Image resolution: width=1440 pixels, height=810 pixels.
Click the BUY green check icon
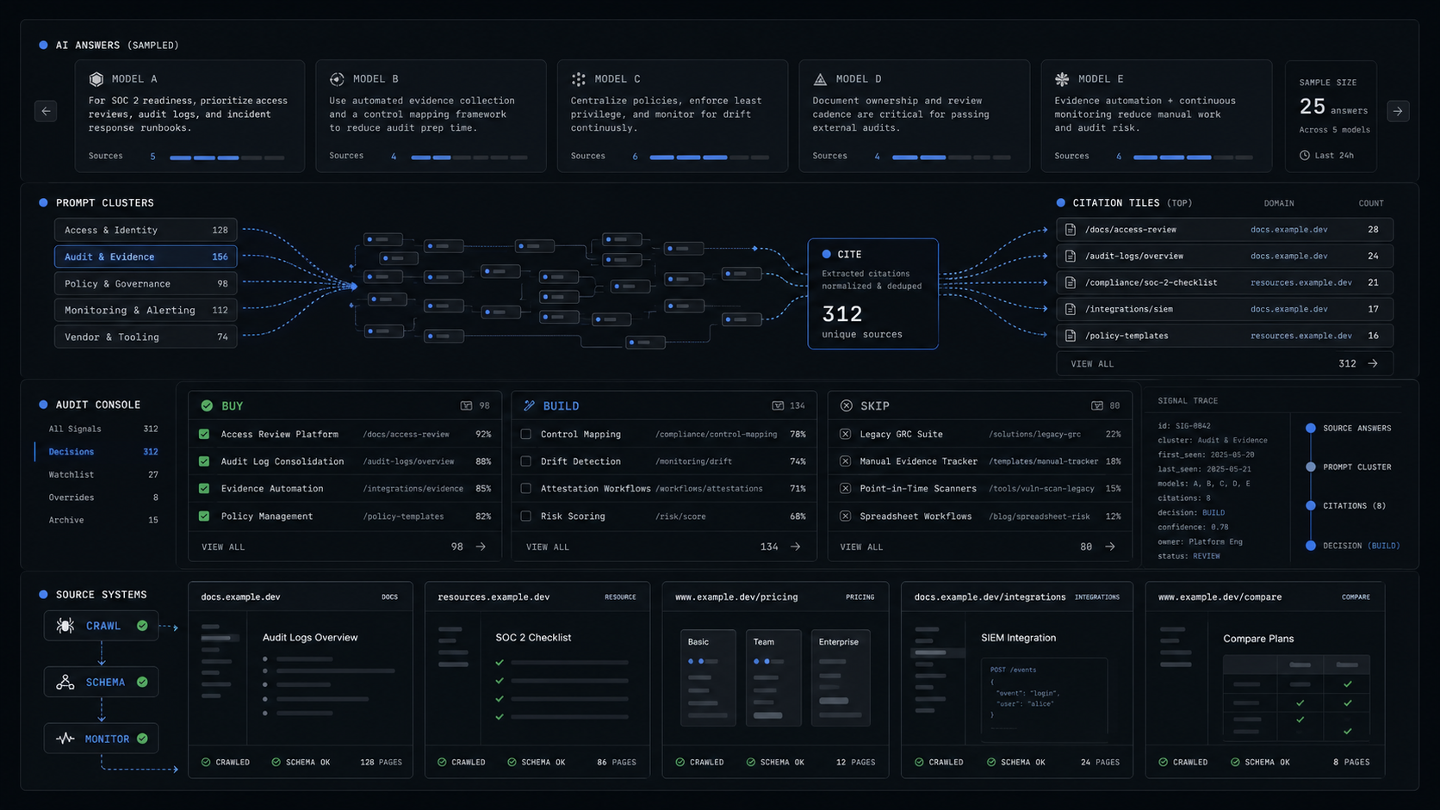(207, 405)
